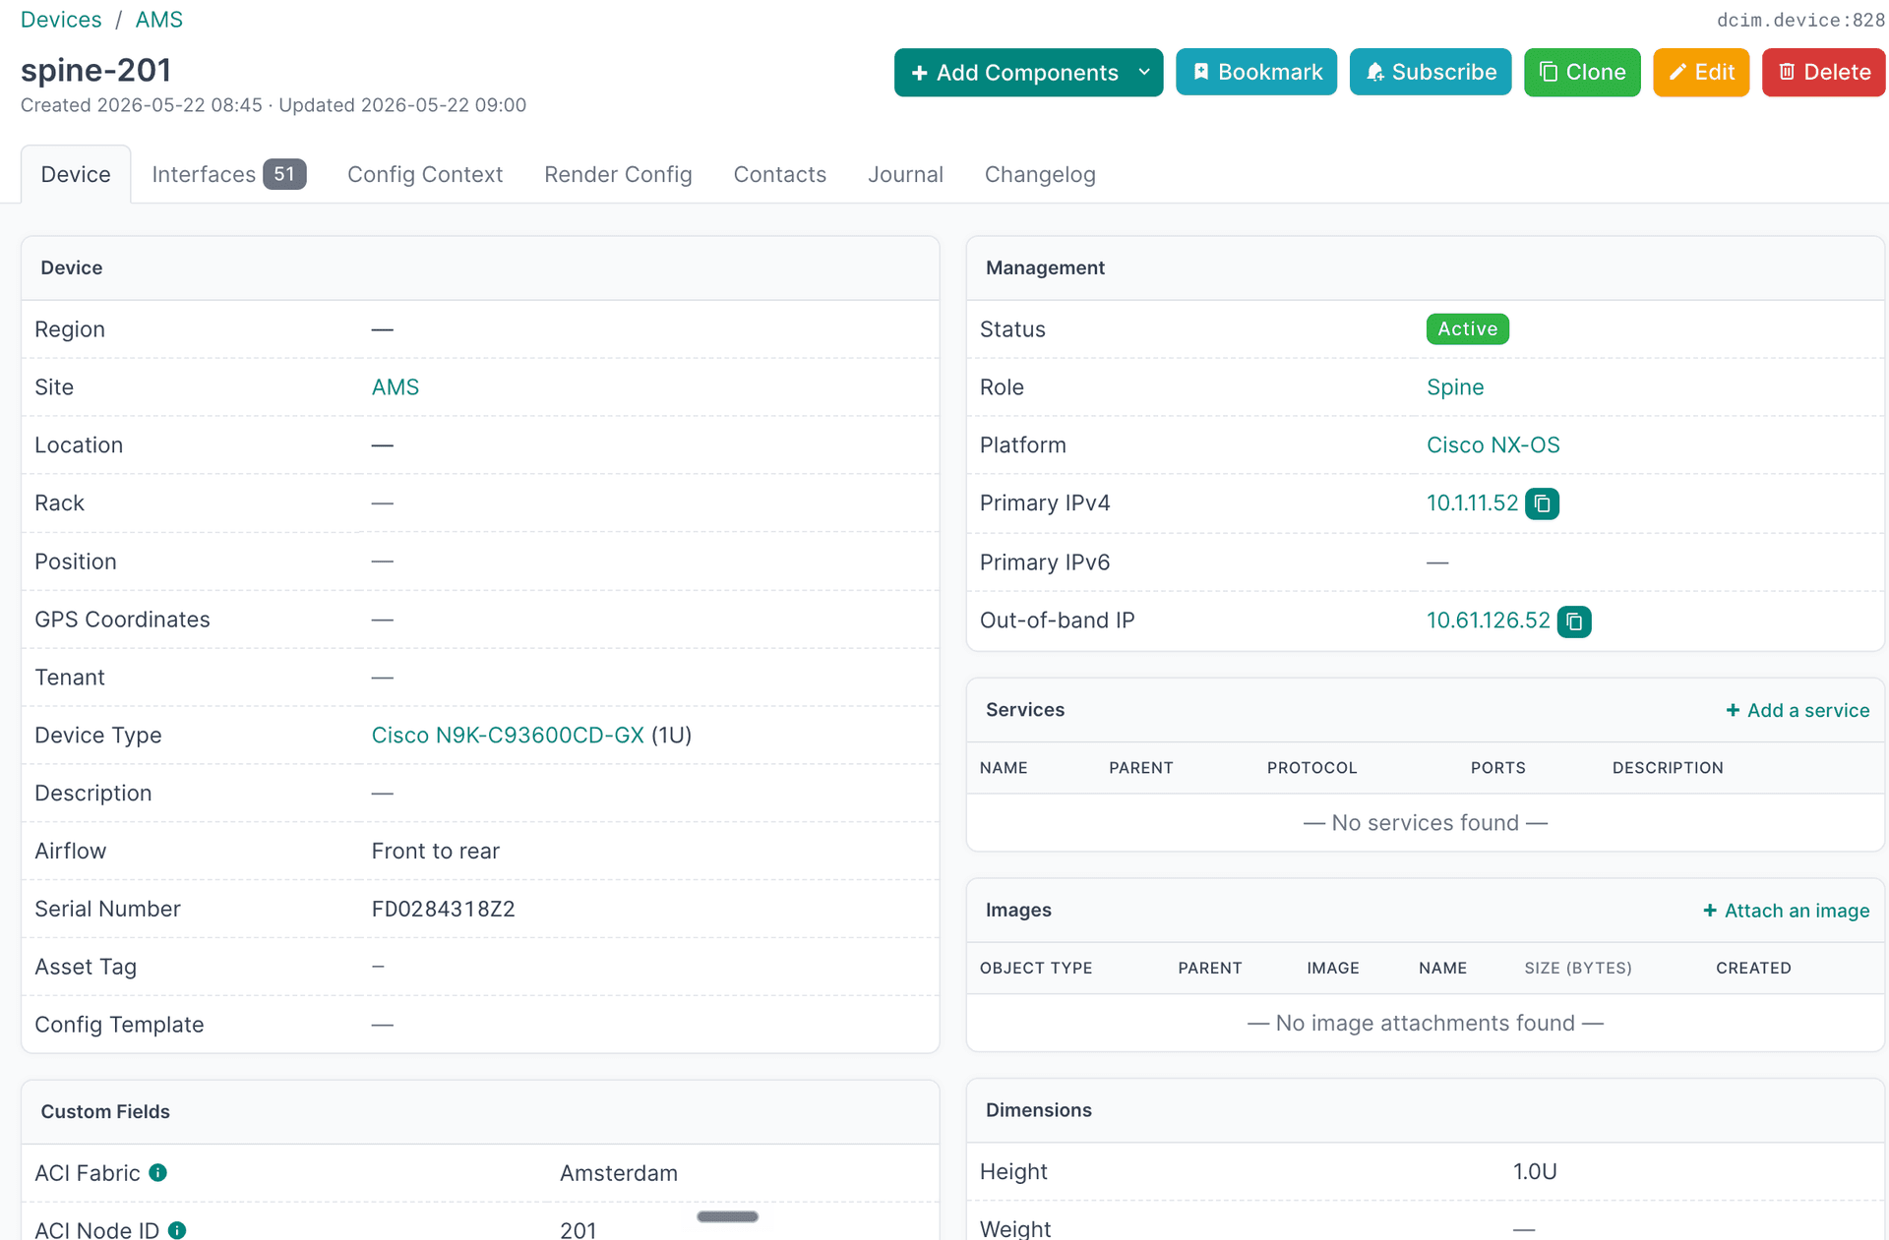Show info for ACI Node ID field
The width and height of the screenshot is (1889, 1240).
tap(177, 1230)
